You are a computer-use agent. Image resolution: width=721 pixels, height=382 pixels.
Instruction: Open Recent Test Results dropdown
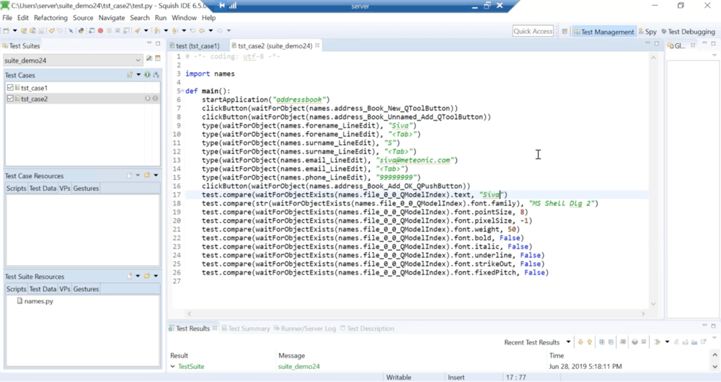point(568,342)
